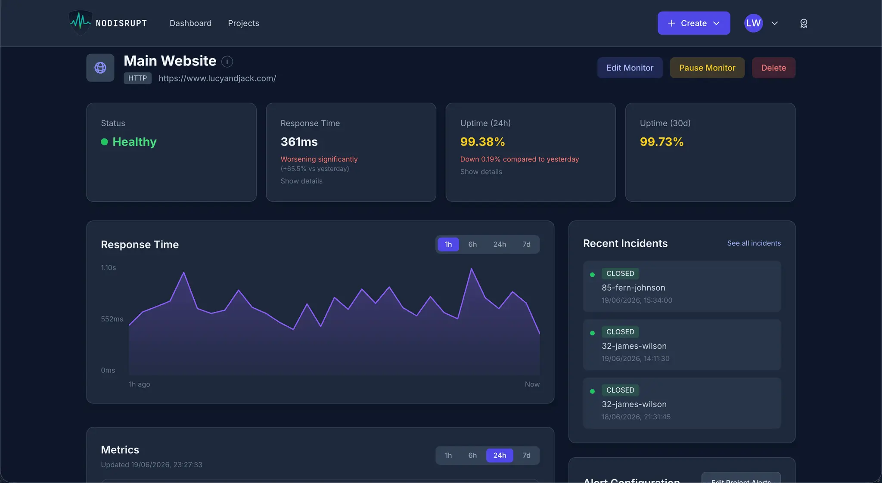Select 1h range on Response Time chart
This screenshot has width=882, height=483.
[x=448, y=245]
